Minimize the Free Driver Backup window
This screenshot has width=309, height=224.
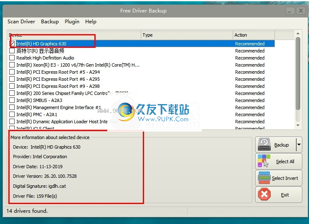[290, 10]
